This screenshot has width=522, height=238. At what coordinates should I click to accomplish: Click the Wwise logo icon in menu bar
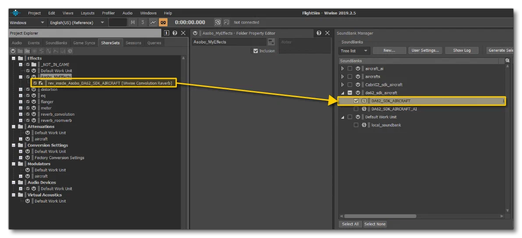click(16, 13)
